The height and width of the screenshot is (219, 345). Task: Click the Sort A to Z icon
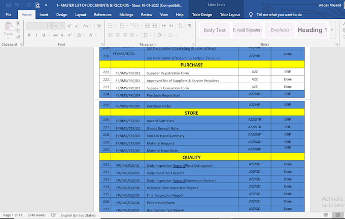click(x=181, y=26)
